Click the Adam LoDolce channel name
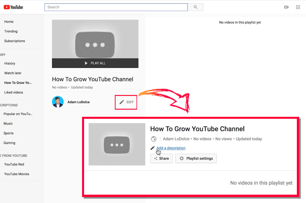Image resolution: width=306 pixels, height=203 pixels. (78, 102)
